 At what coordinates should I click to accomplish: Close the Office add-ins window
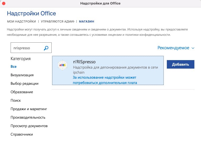pyautogui.click(x=4, y=3)
